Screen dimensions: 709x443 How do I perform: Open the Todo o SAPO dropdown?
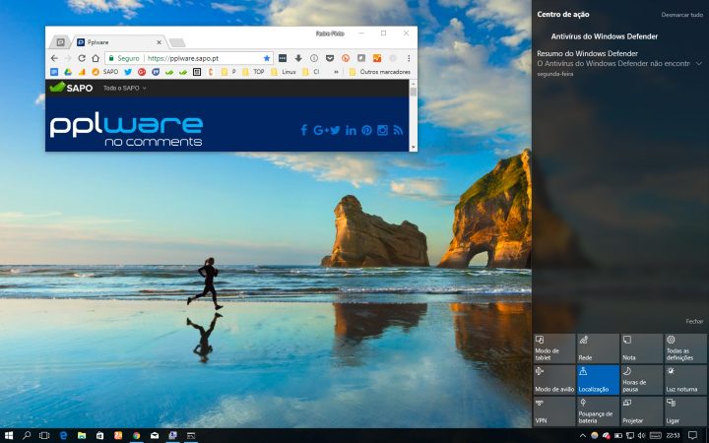pos(124,88)
